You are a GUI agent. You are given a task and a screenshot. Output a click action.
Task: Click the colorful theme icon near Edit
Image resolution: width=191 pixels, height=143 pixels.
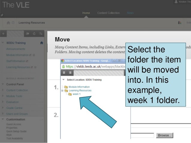180,23
